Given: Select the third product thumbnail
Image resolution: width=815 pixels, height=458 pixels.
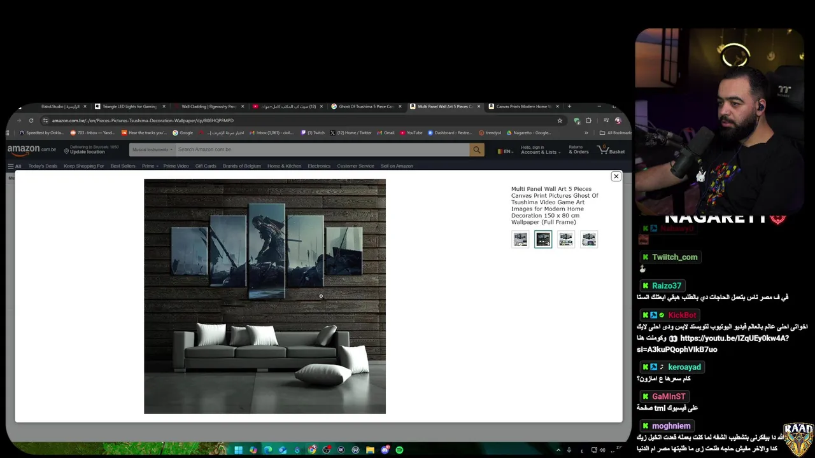Looking at the screenshot, I should tap(566, 239).
